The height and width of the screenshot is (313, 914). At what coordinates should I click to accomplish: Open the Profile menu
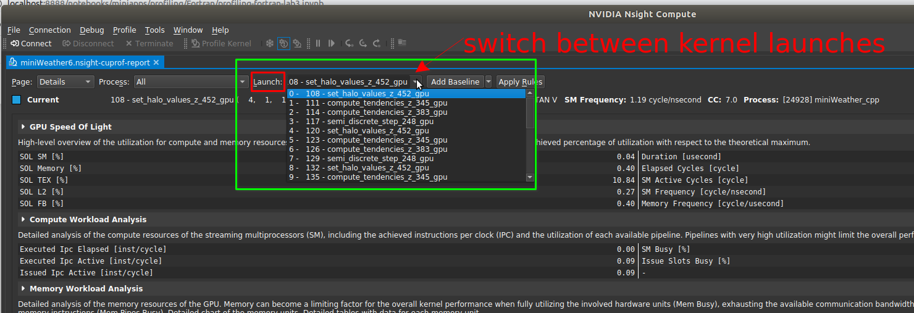[124, 30]
